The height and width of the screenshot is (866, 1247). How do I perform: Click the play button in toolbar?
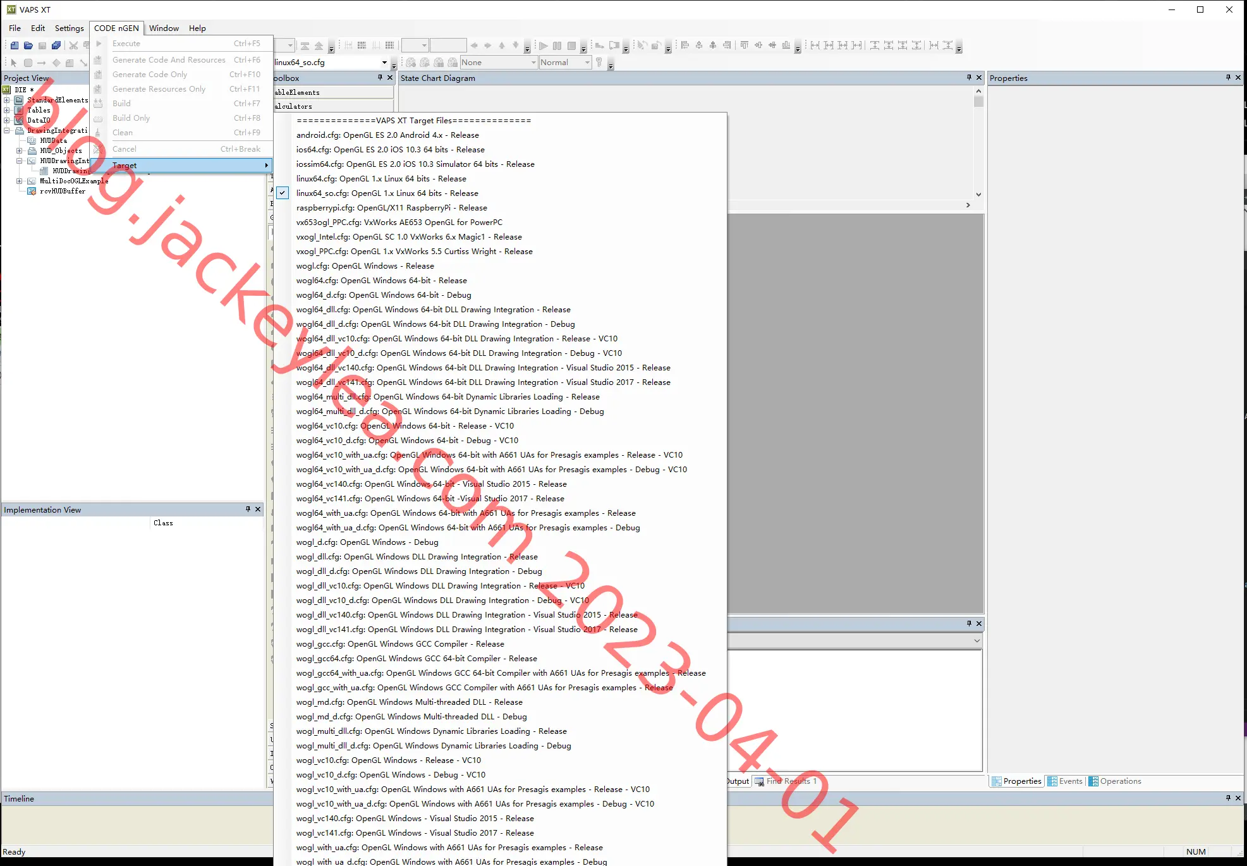point(543,46)
